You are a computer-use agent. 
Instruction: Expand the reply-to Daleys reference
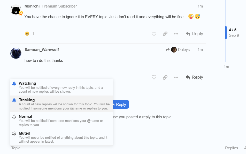click(178, 50)
